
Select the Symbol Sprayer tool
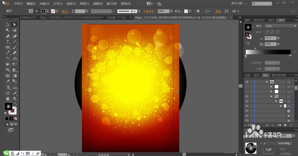tap(8, 87)
